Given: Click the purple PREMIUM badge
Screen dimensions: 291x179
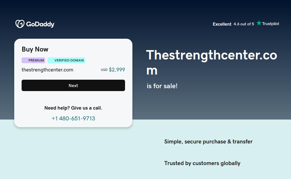Looking at the screenshot, I should (33, 60).
